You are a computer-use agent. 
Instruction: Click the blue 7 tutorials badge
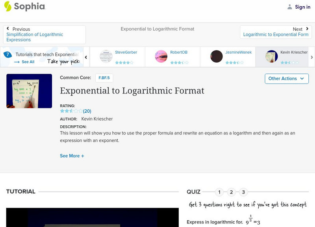tap(7, 54)
